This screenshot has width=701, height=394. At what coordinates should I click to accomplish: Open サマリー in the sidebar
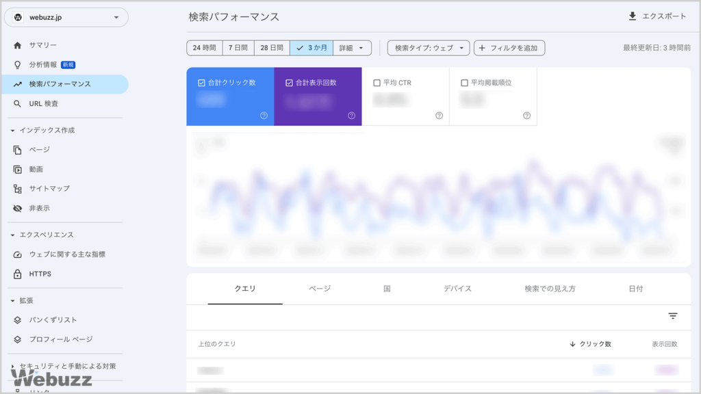[43, 45]
